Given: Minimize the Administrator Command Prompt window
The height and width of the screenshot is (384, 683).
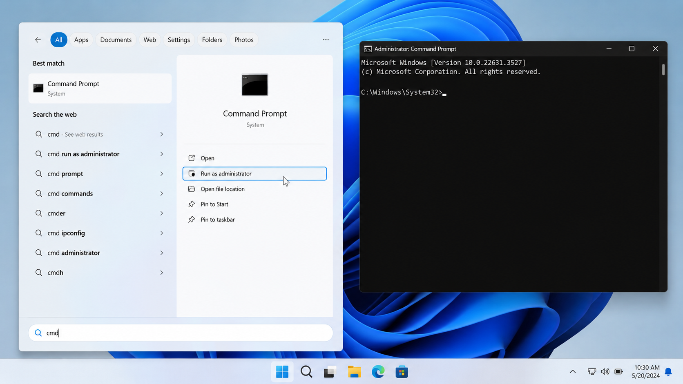Looking at the screenshot, I should point(609,49).
